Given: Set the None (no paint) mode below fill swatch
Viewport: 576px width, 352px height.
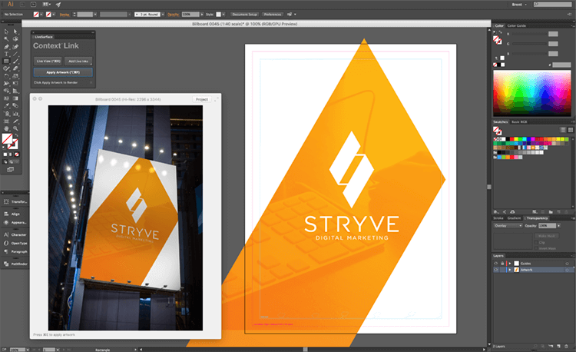Looking at the screenshot, I should [17, 154].
